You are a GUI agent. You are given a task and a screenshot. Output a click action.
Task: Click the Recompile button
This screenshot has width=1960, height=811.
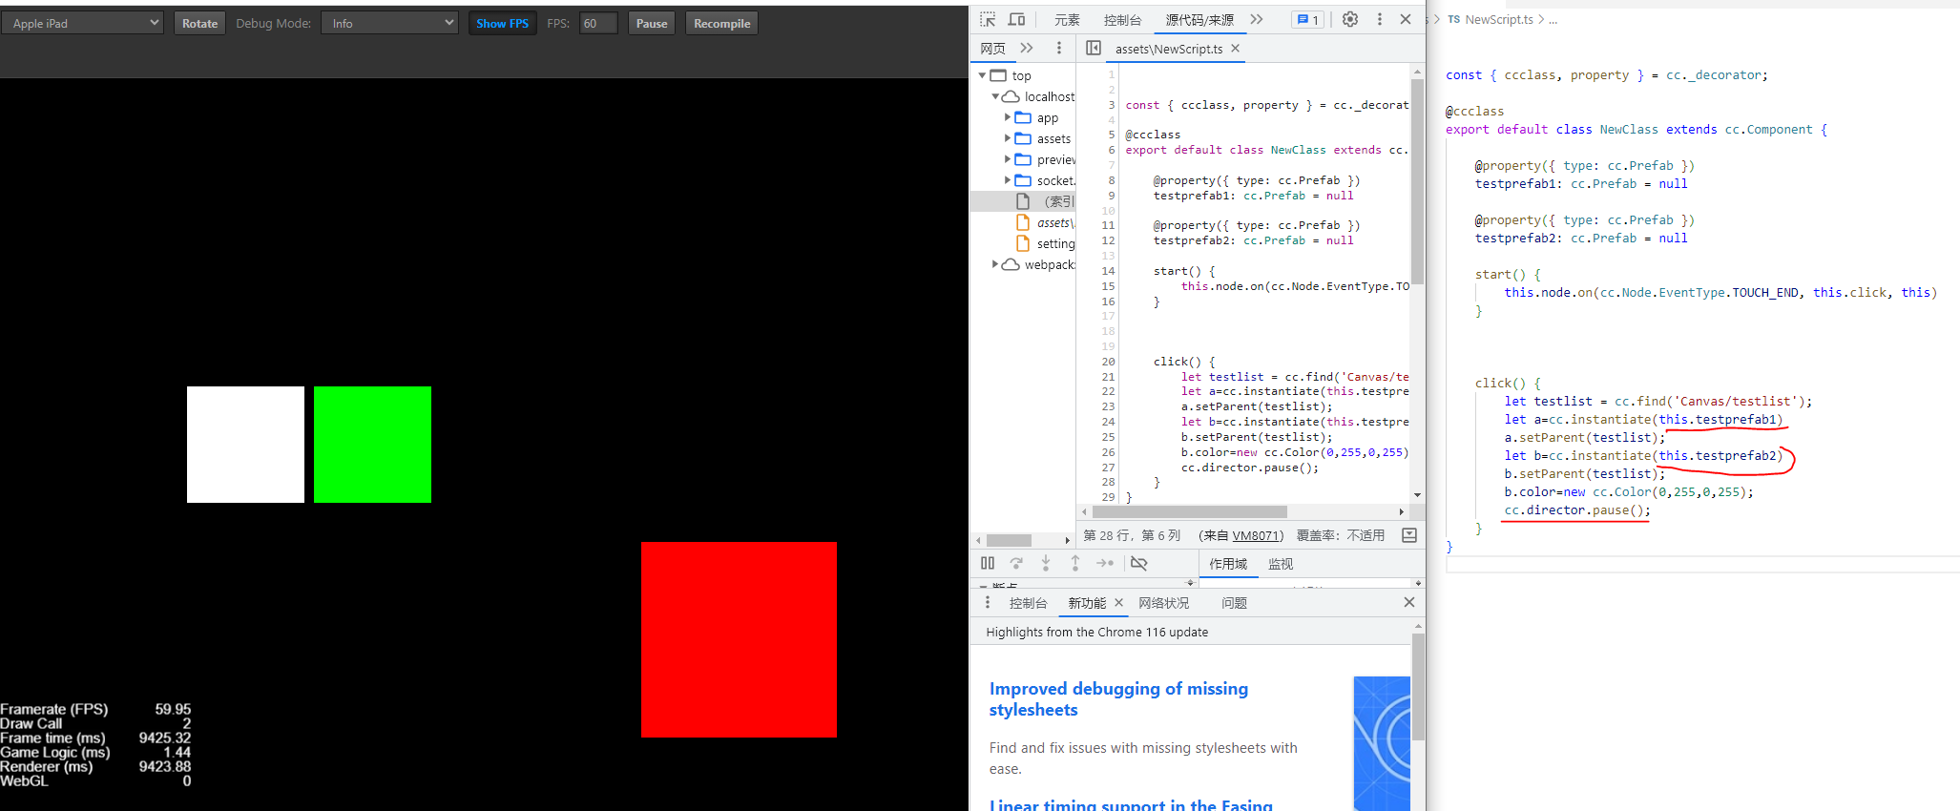[x=721, y=23]
